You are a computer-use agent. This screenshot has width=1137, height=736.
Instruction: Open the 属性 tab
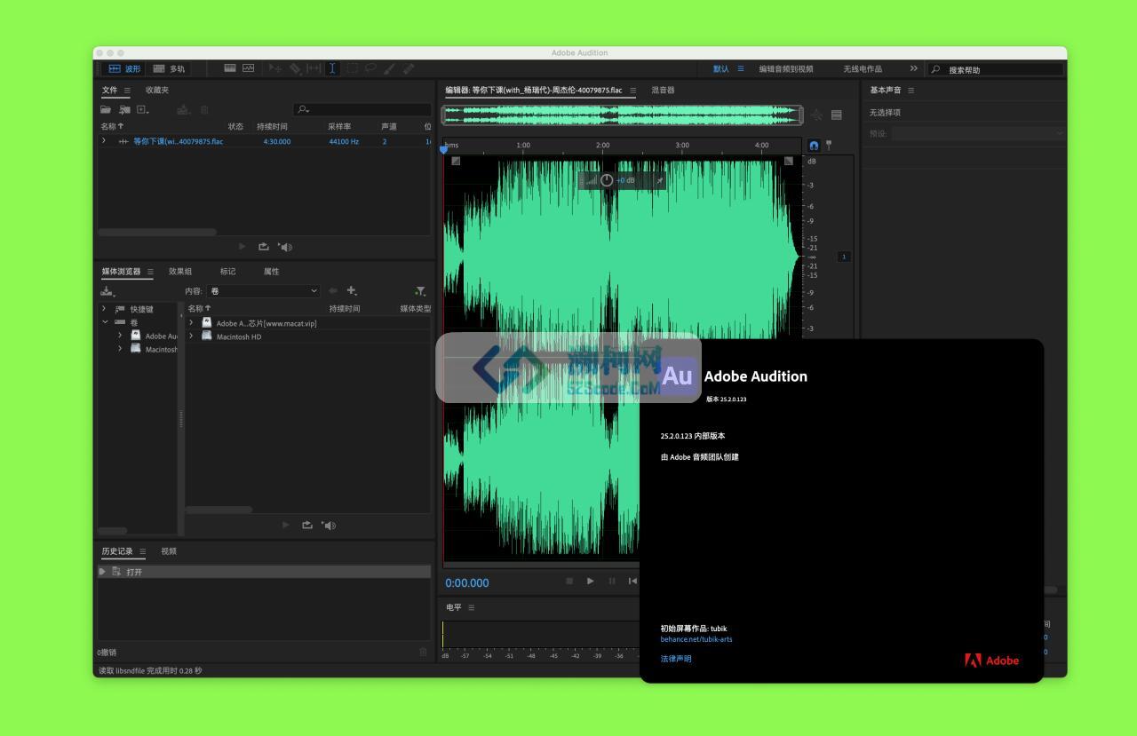coord(271,272)
